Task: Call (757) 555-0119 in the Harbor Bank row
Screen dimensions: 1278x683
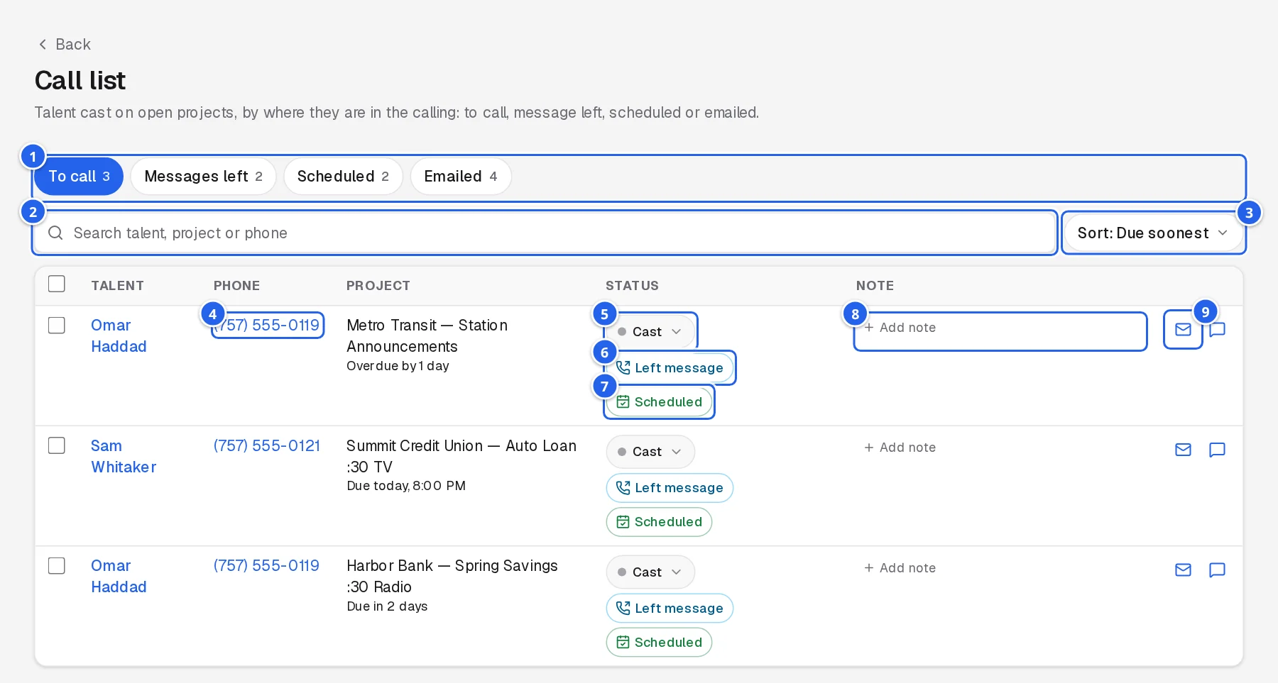Action: (x=267, y=566)
